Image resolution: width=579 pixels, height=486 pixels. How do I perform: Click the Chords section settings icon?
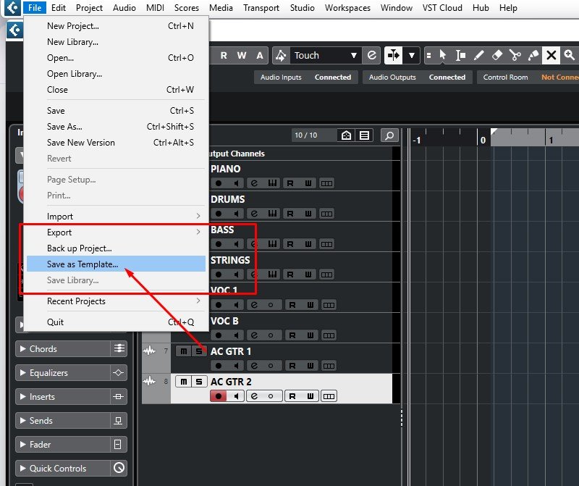[119, 348]
